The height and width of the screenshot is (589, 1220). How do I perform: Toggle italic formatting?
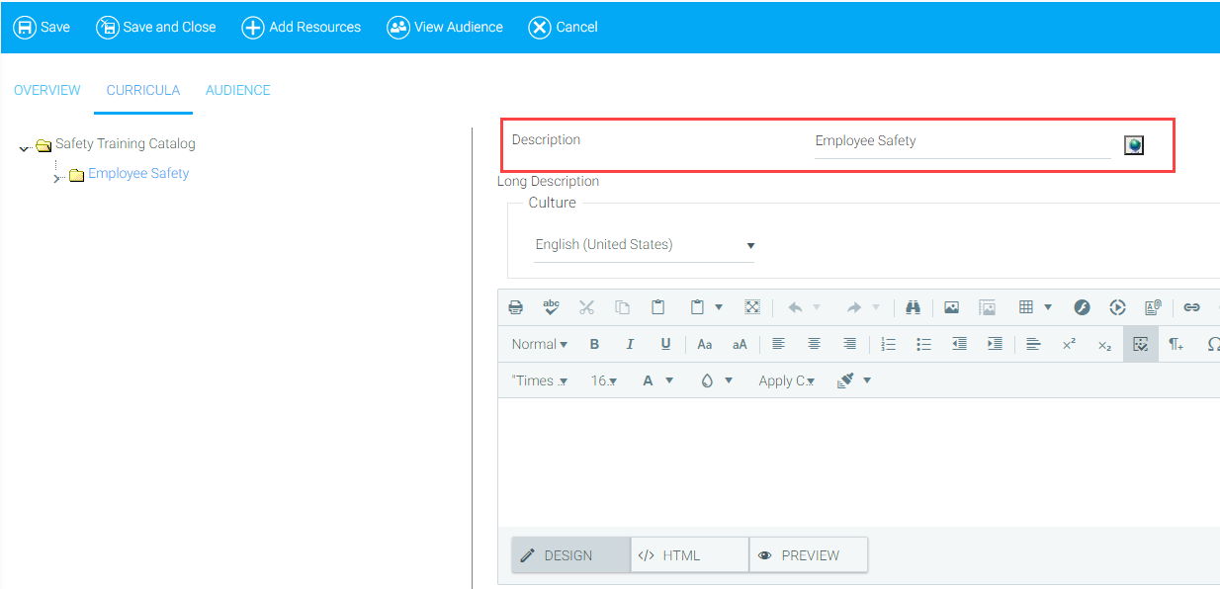point(630,344)
